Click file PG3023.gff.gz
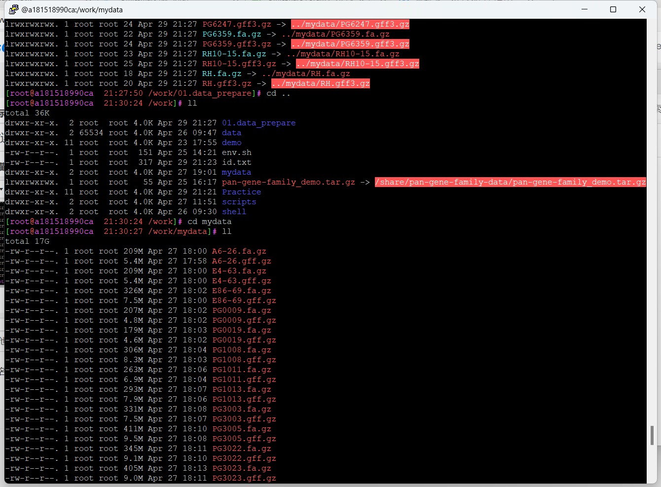This screenshot has width=661, height=487. 244,478
